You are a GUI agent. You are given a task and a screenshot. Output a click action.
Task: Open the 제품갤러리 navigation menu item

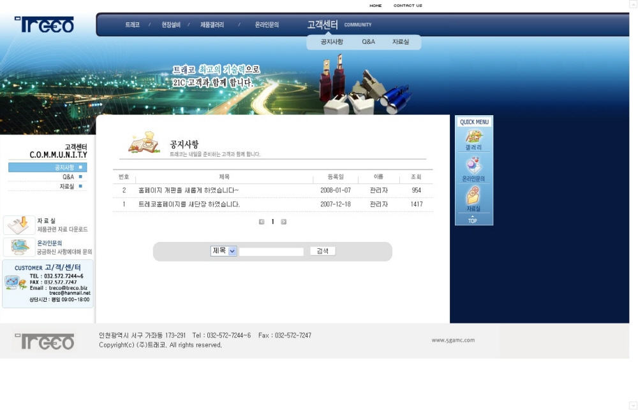click(212, 25)
